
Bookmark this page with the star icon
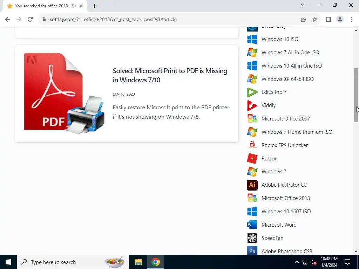pyautogui.click(x=315, y=20)
